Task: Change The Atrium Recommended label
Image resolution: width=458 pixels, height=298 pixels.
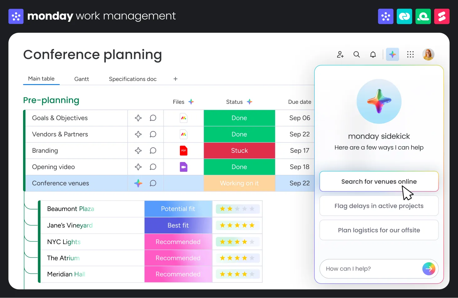Action: click(178, 258)
